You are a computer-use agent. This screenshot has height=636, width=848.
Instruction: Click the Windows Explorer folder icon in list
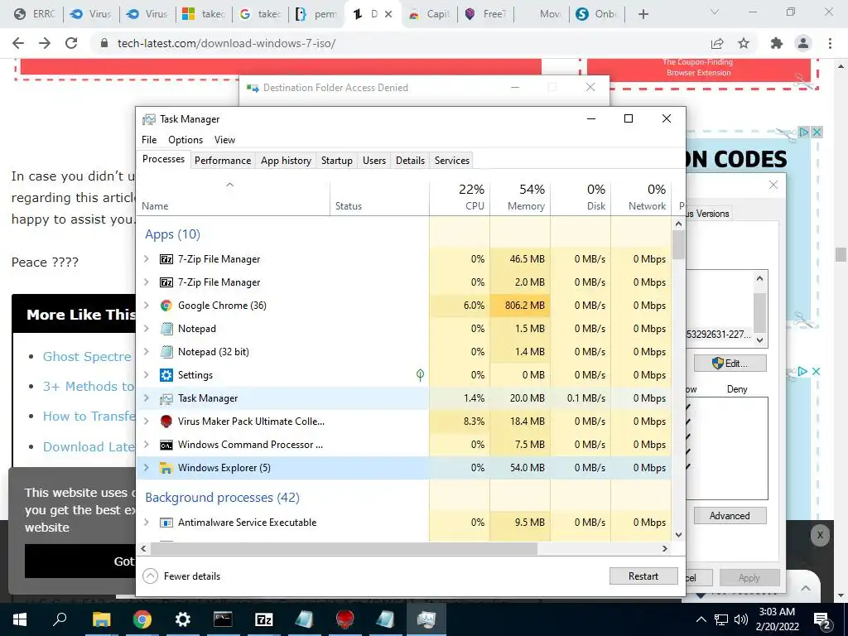166,469
